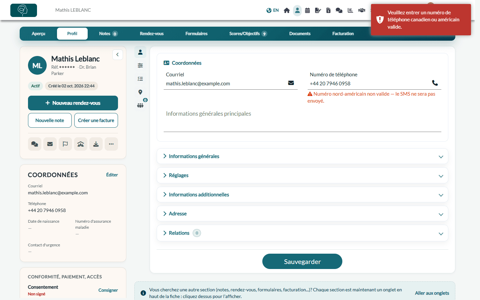Open the calendar icon in the top bar

pos(307,10)
